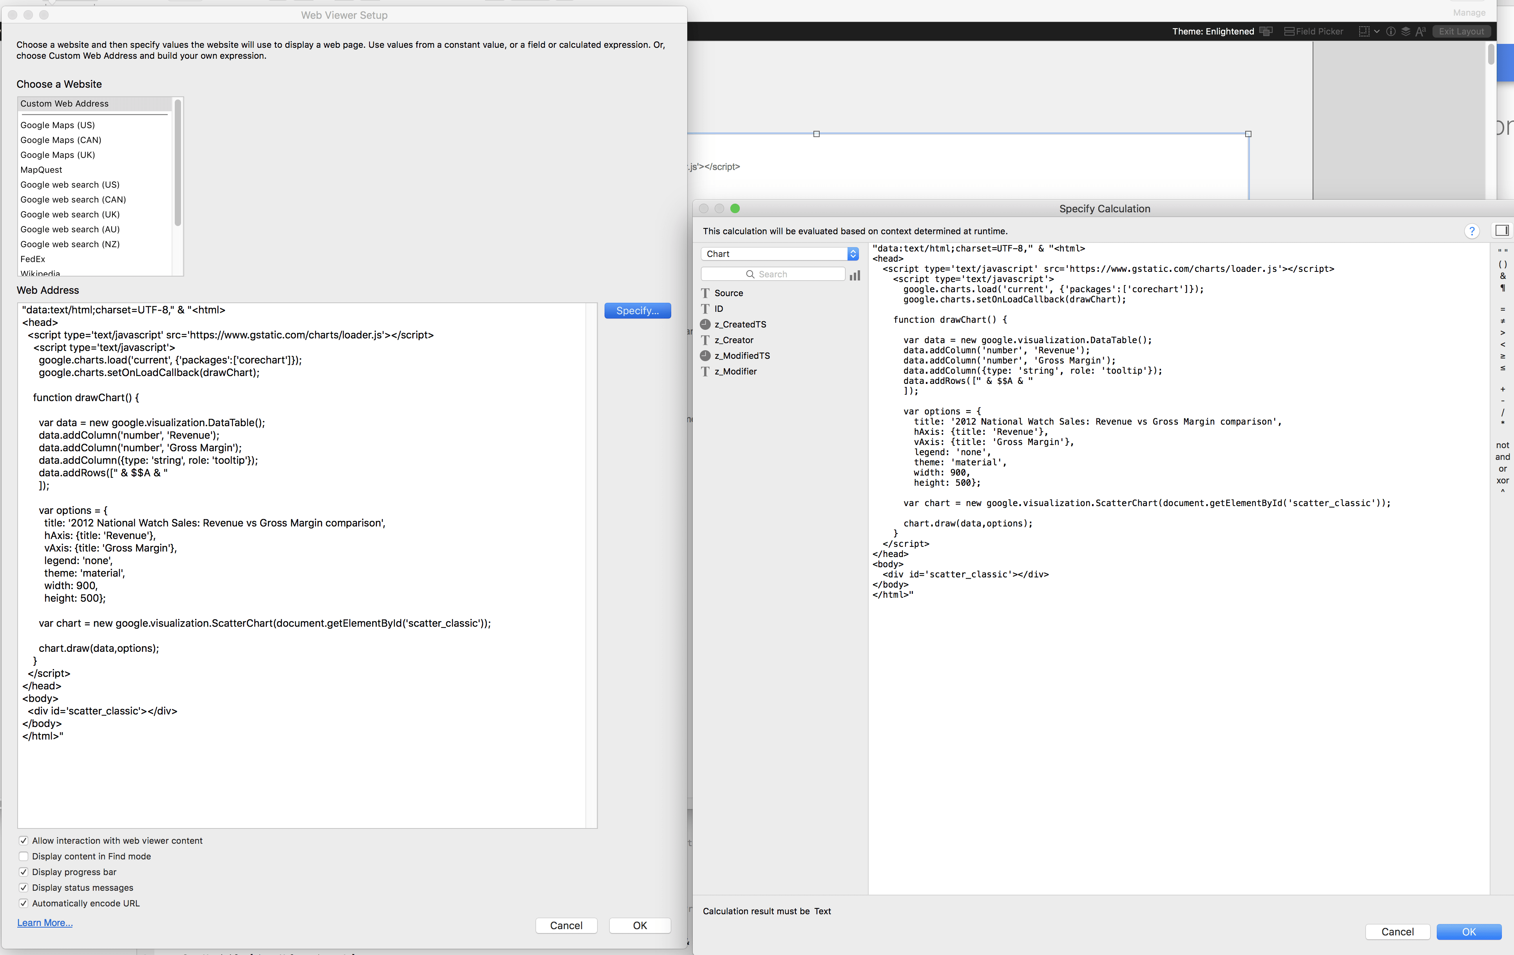Toggle the functions pane icon
1514x955 pixels.
tap(1501, 231)
